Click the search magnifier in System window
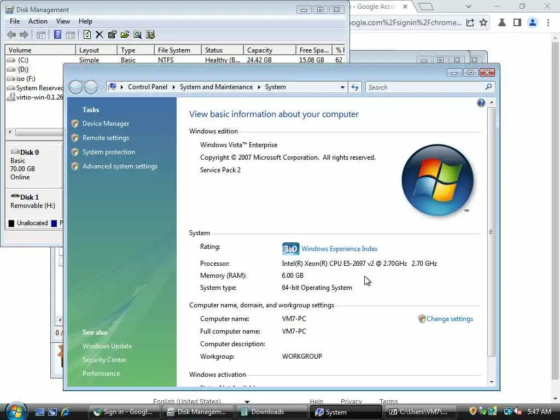 click(x=488, y=87)
